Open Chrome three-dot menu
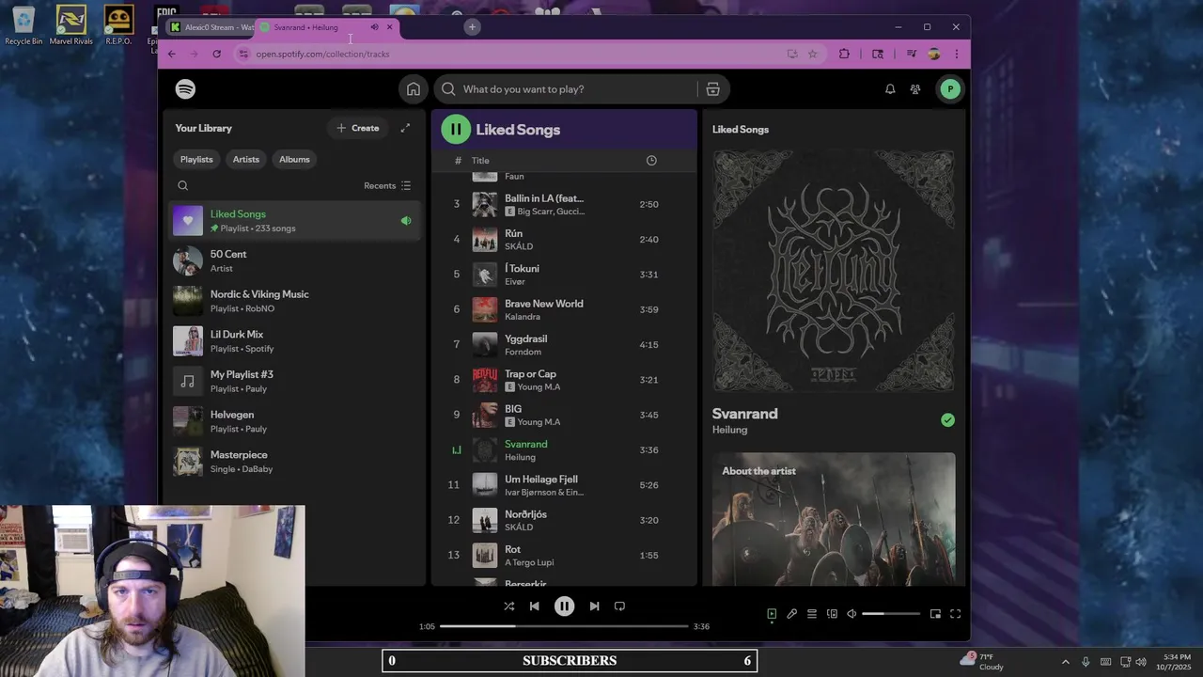 click(x=956, y=54)
